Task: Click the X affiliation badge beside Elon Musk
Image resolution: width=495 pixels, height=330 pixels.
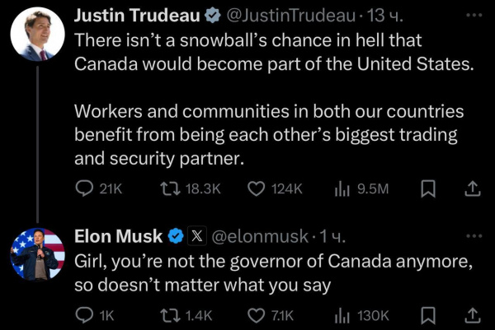Action: point(197,237)
